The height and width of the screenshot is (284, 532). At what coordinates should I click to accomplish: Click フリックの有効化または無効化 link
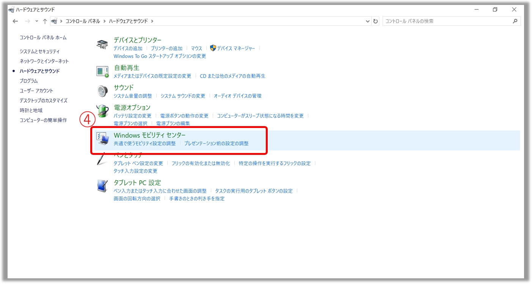tap(201, 164)
